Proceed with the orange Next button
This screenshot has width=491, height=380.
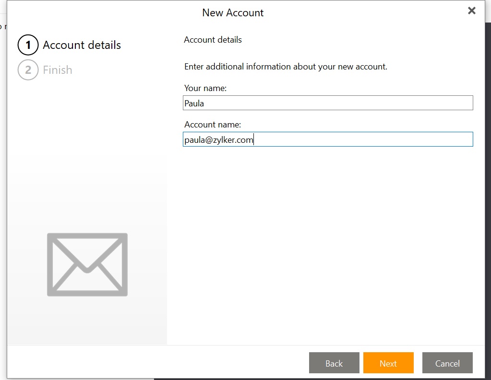pos(388,363)
